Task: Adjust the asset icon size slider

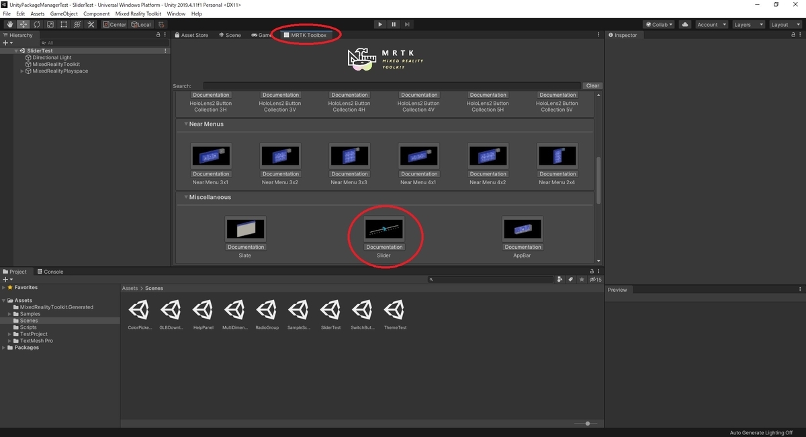Action: point(586,424)
